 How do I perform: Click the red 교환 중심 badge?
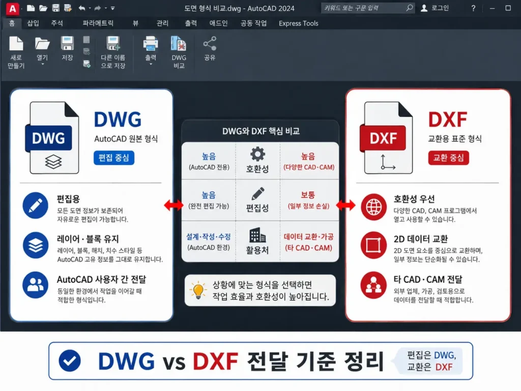pyautogui.click(x=449, y=158)
